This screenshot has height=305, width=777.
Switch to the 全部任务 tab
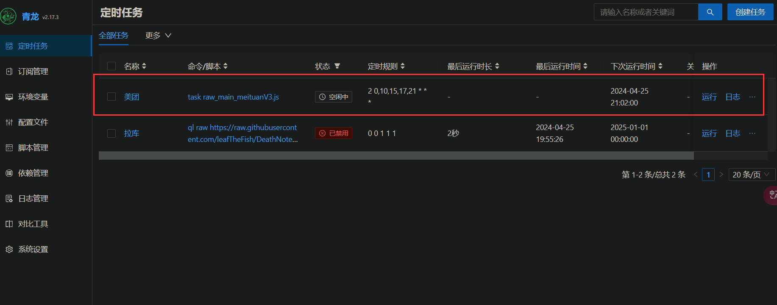click(114, 36)
